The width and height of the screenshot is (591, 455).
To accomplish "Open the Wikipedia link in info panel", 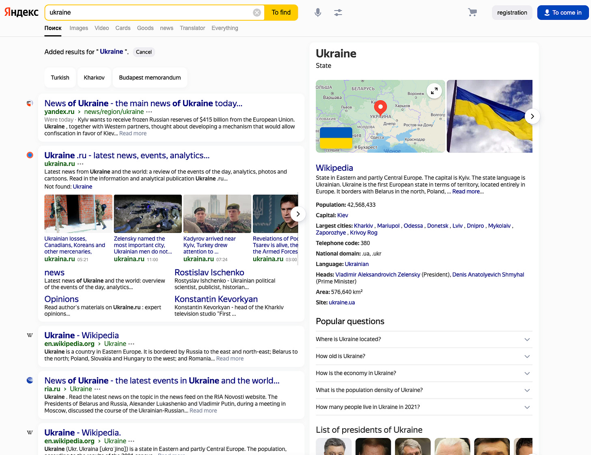I will [x=334, y=168].
